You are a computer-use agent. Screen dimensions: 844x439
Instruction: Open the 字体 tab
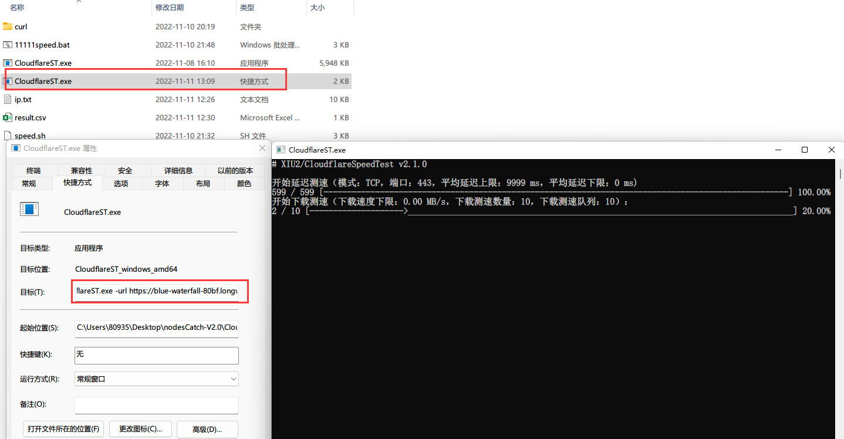[x=162, y=183]
